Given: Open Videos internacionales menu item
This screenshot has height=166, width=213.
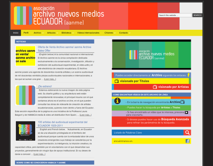Looking at the screenshot, I should click(x=88, y=33).
